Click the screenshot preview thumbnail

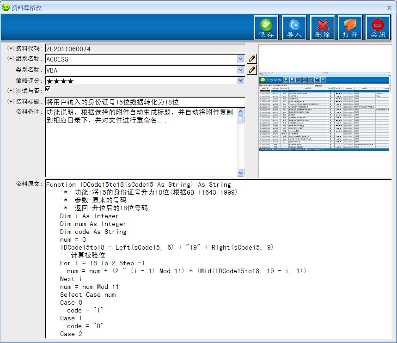(x=325, y=111)
